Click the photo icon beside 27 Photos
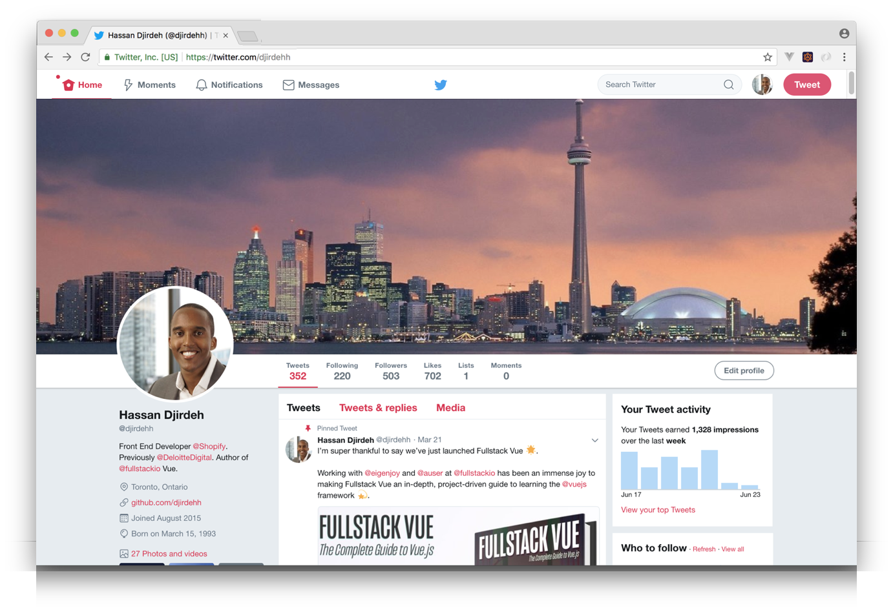Image resolution: width=893 pixels, height=610 pixels. [123, 554]
